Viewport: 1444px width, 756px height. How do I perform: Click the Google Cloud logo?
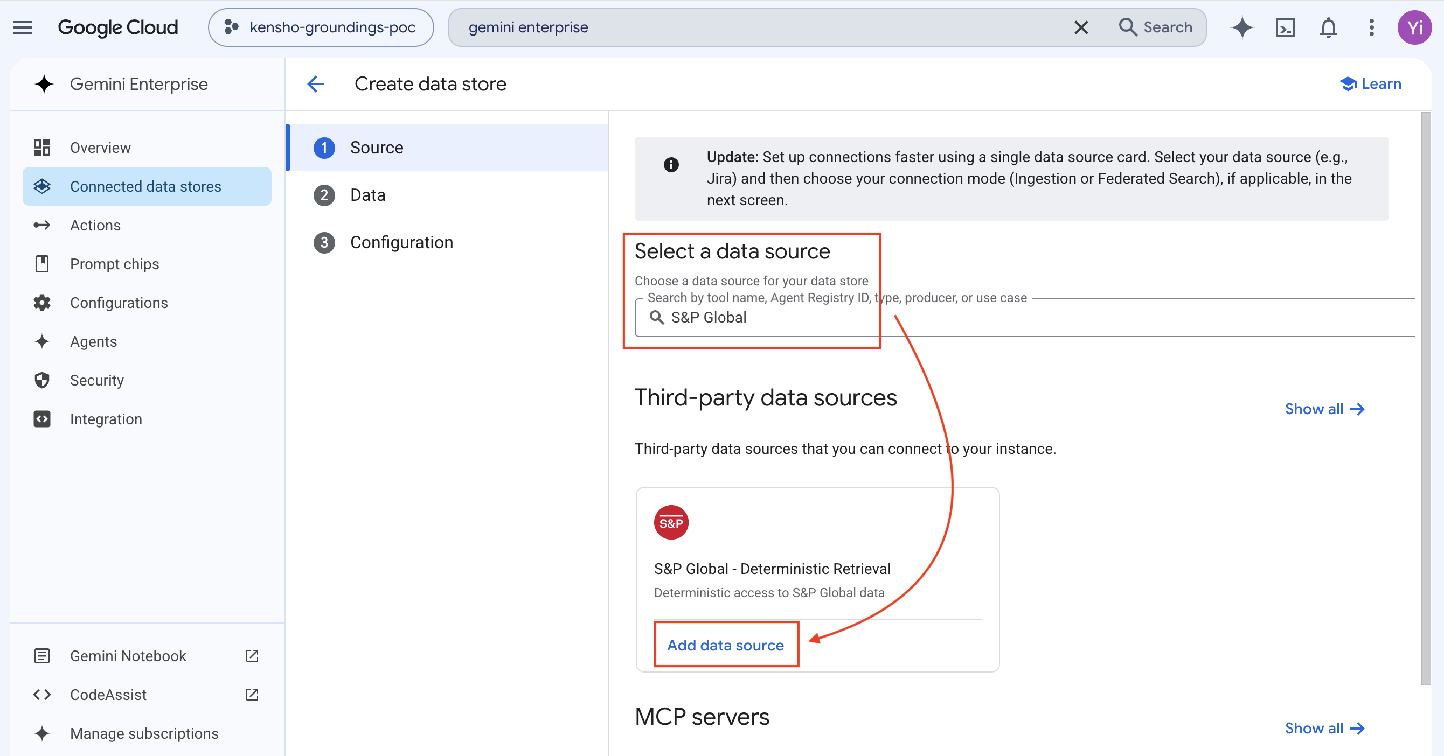pos(117,27)
